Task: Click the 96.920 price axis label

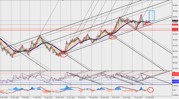Action: pyautogui.click(x=175, y=17)
